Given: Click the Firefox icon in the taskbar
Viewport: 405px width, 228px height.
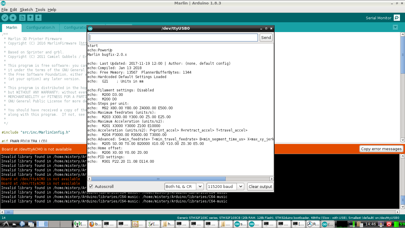Looking at the screenshot, I should (x=92, y=224).
